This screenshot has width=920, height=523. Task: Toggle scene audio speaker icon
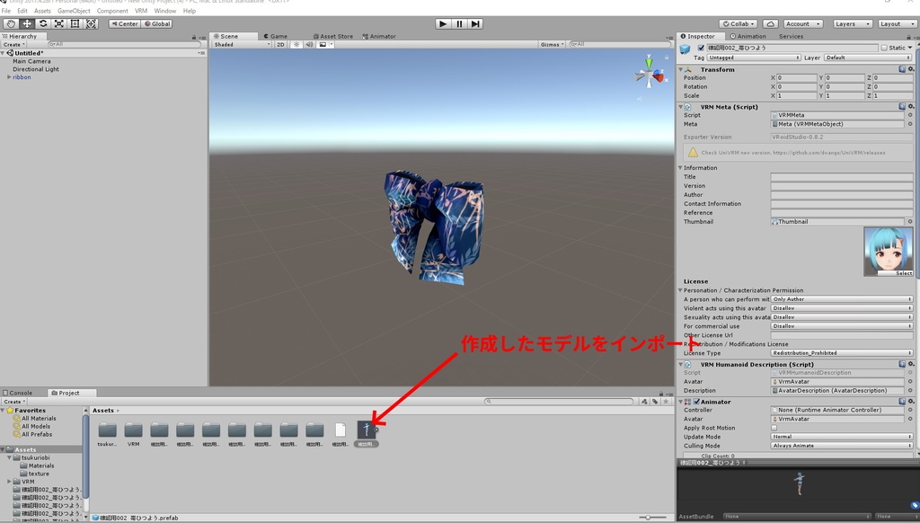tap(309, 45)
